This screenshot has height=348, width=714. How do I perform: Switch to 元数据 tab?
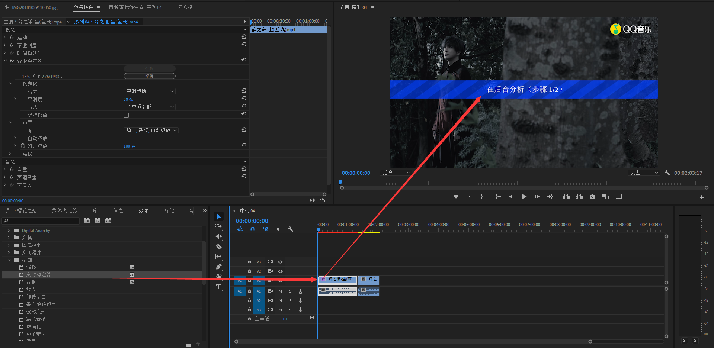(x=185, y=7)
